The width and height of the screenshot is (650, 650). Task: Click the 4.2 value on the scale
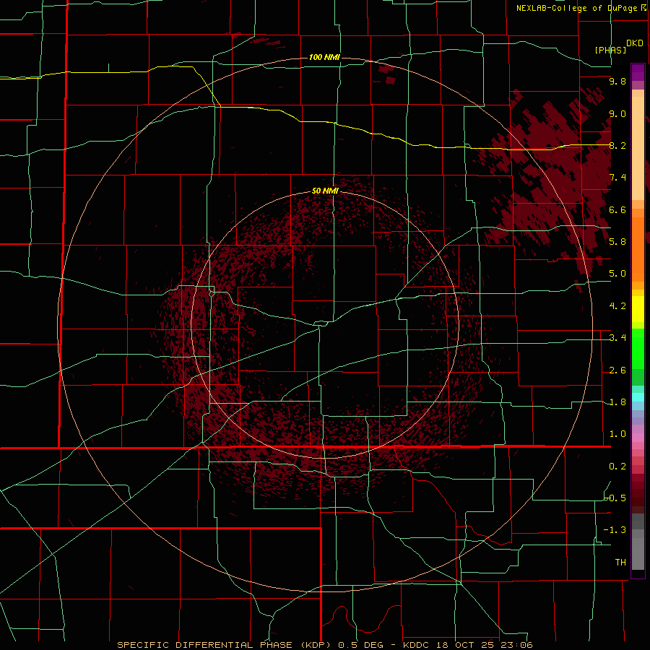click(617, 306)
